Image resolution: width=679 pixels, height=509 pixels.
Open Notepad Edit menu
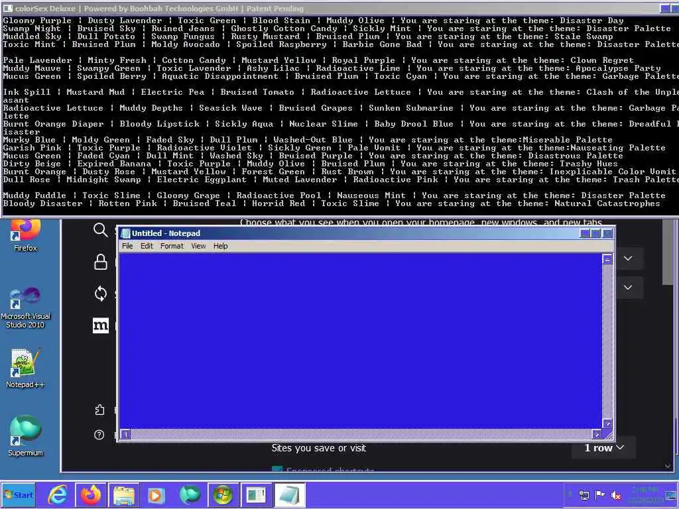click(147, 246)
